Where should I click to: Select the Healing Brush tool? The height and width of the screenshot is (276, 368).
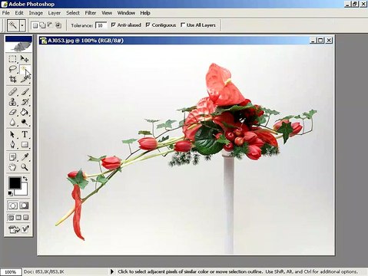(12, 92)
